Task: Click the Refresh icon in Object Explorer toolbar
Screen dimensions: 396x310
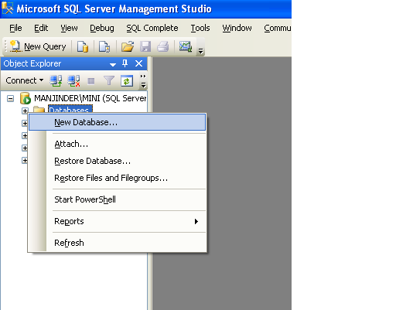Action: (127, 81)
